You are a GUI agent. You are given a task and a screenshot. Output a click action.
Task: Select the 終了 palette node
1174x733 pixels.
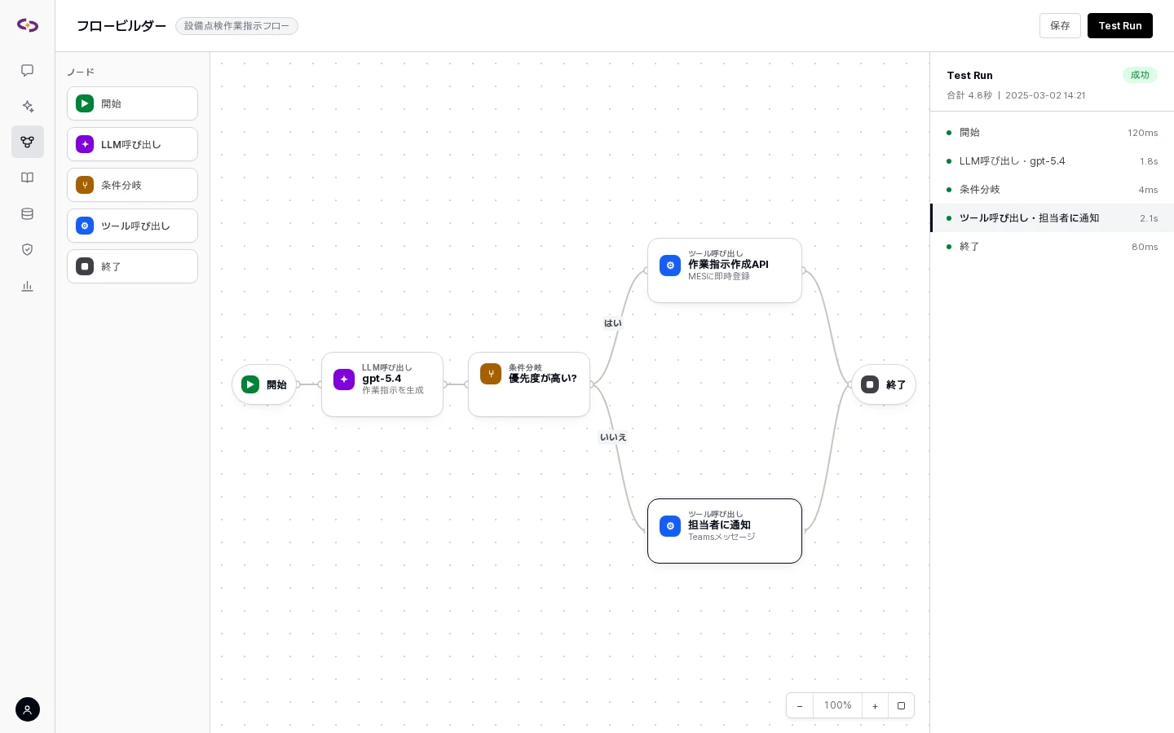click(132, 266)
